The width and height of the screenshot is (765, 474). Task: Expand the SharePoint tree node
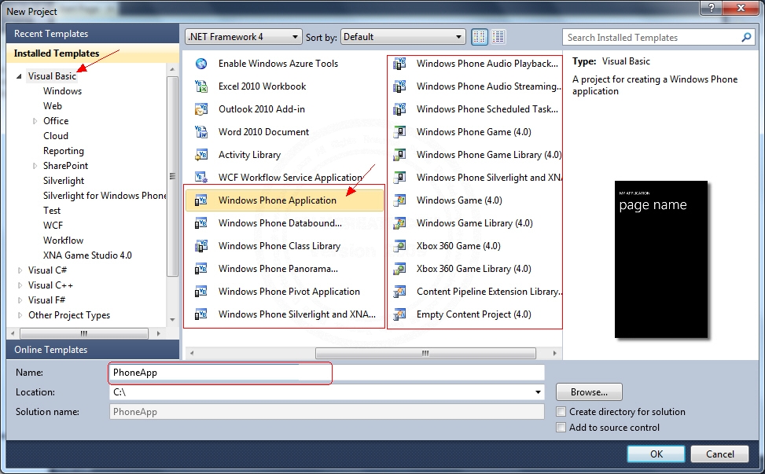pyautogui.click(x=35, y=166)
